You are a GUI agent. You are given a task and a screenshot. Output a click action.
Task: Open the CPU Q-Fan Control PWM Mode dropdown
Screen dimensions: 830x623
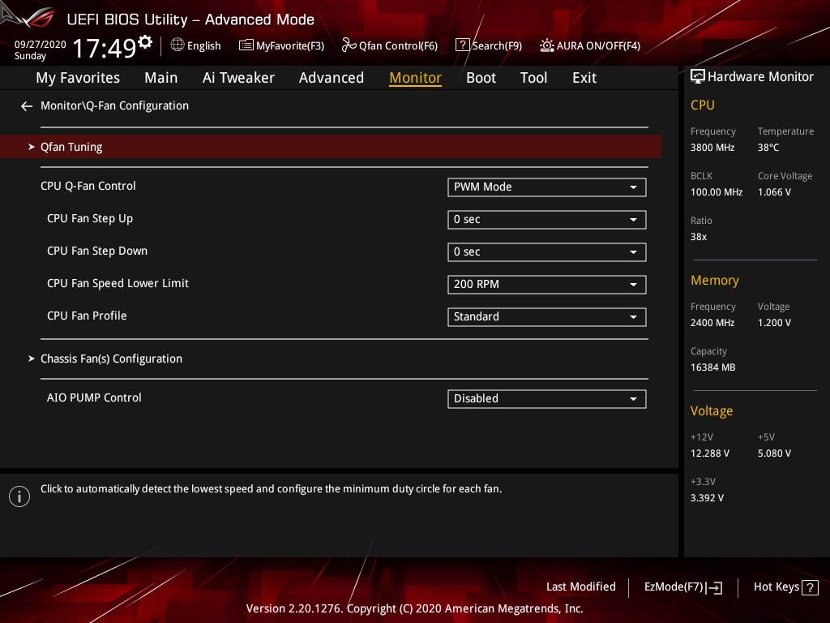(547, 187)
